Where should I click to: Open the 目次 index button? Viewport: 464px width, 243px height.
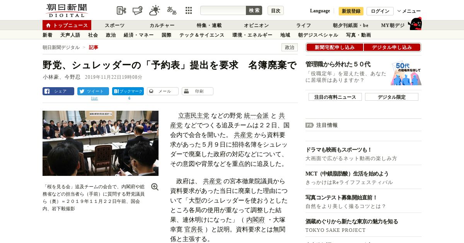(276, 10)
